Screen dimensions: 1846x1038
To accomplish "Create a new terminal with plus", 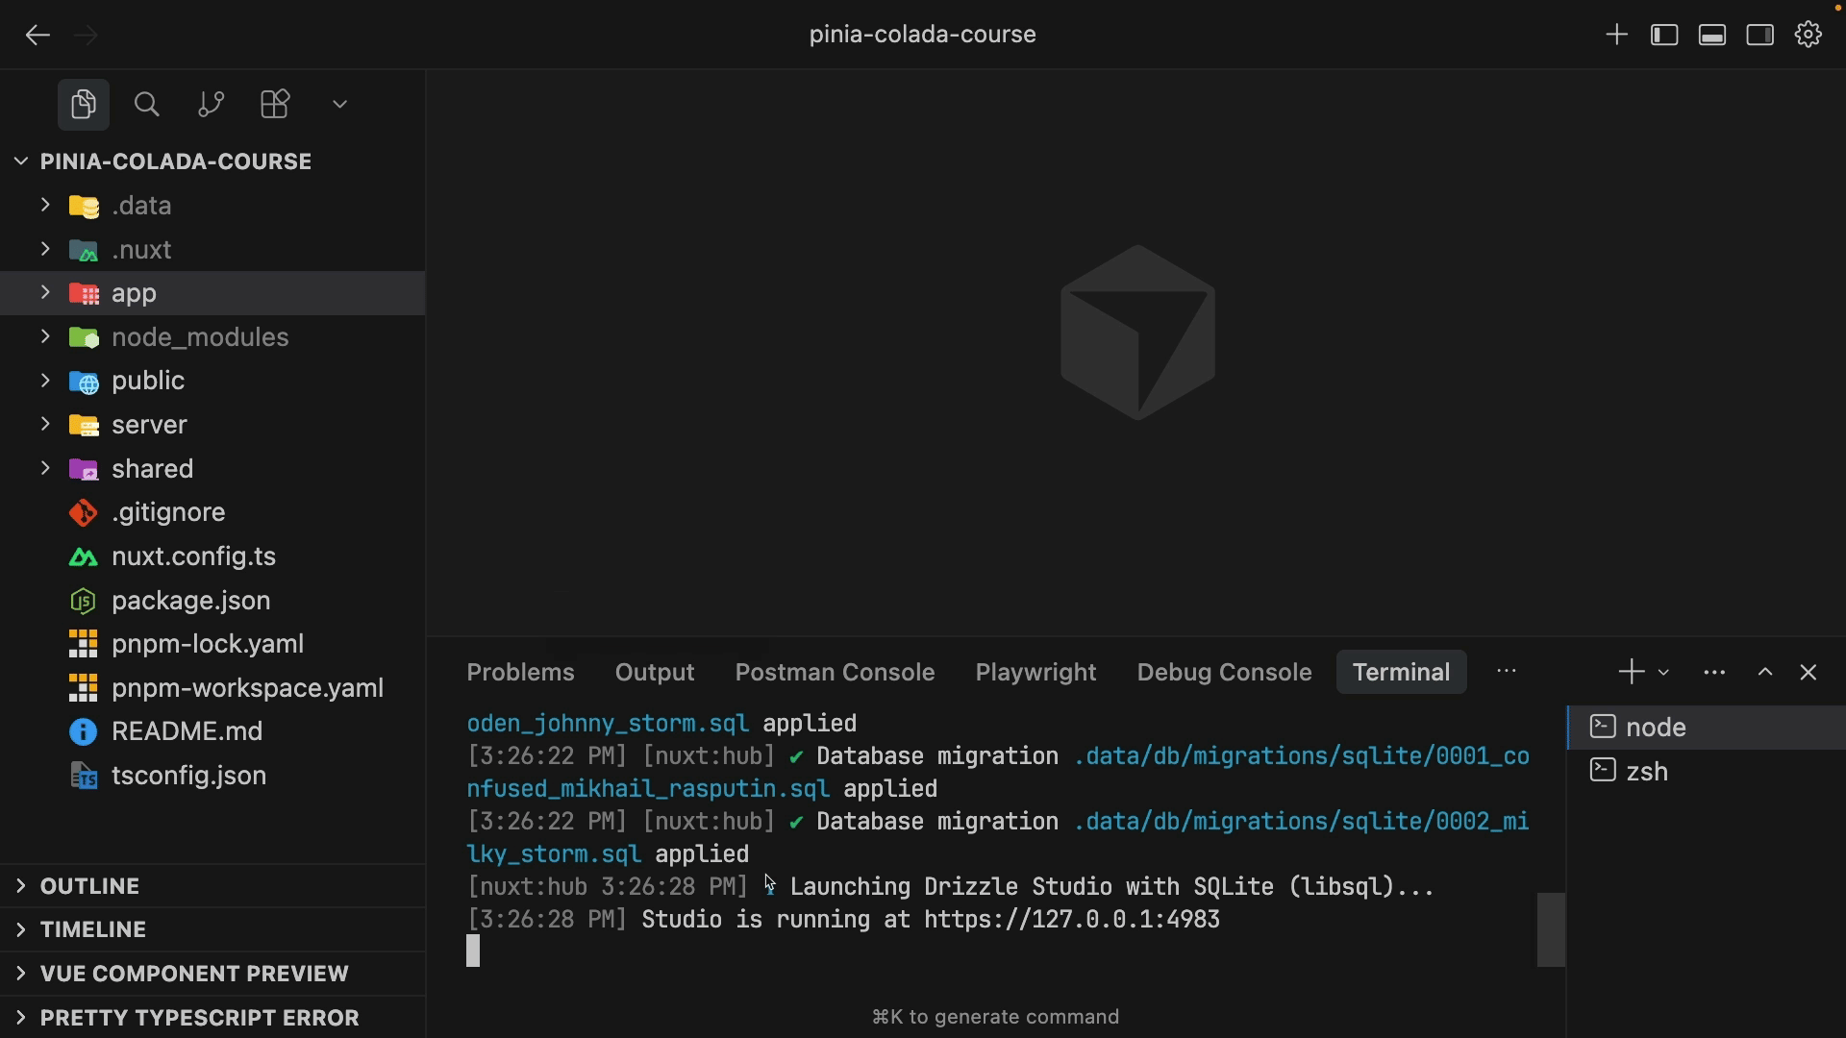I will [1632, 672].
